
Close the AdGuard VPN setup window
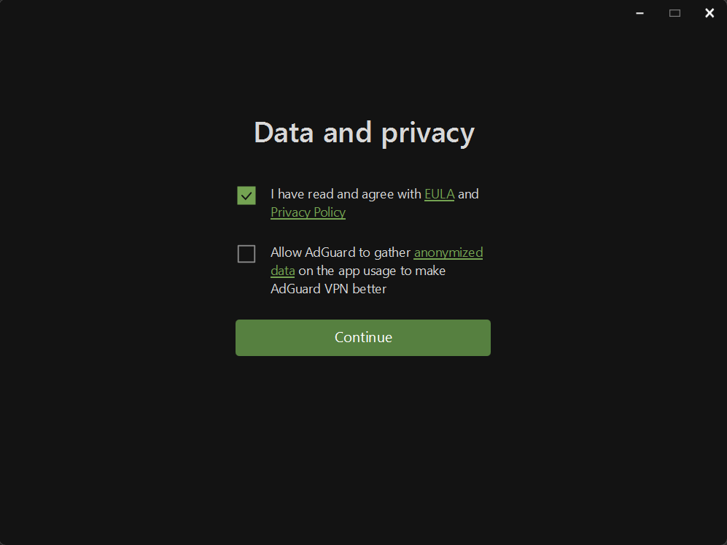tap(709, 13)
